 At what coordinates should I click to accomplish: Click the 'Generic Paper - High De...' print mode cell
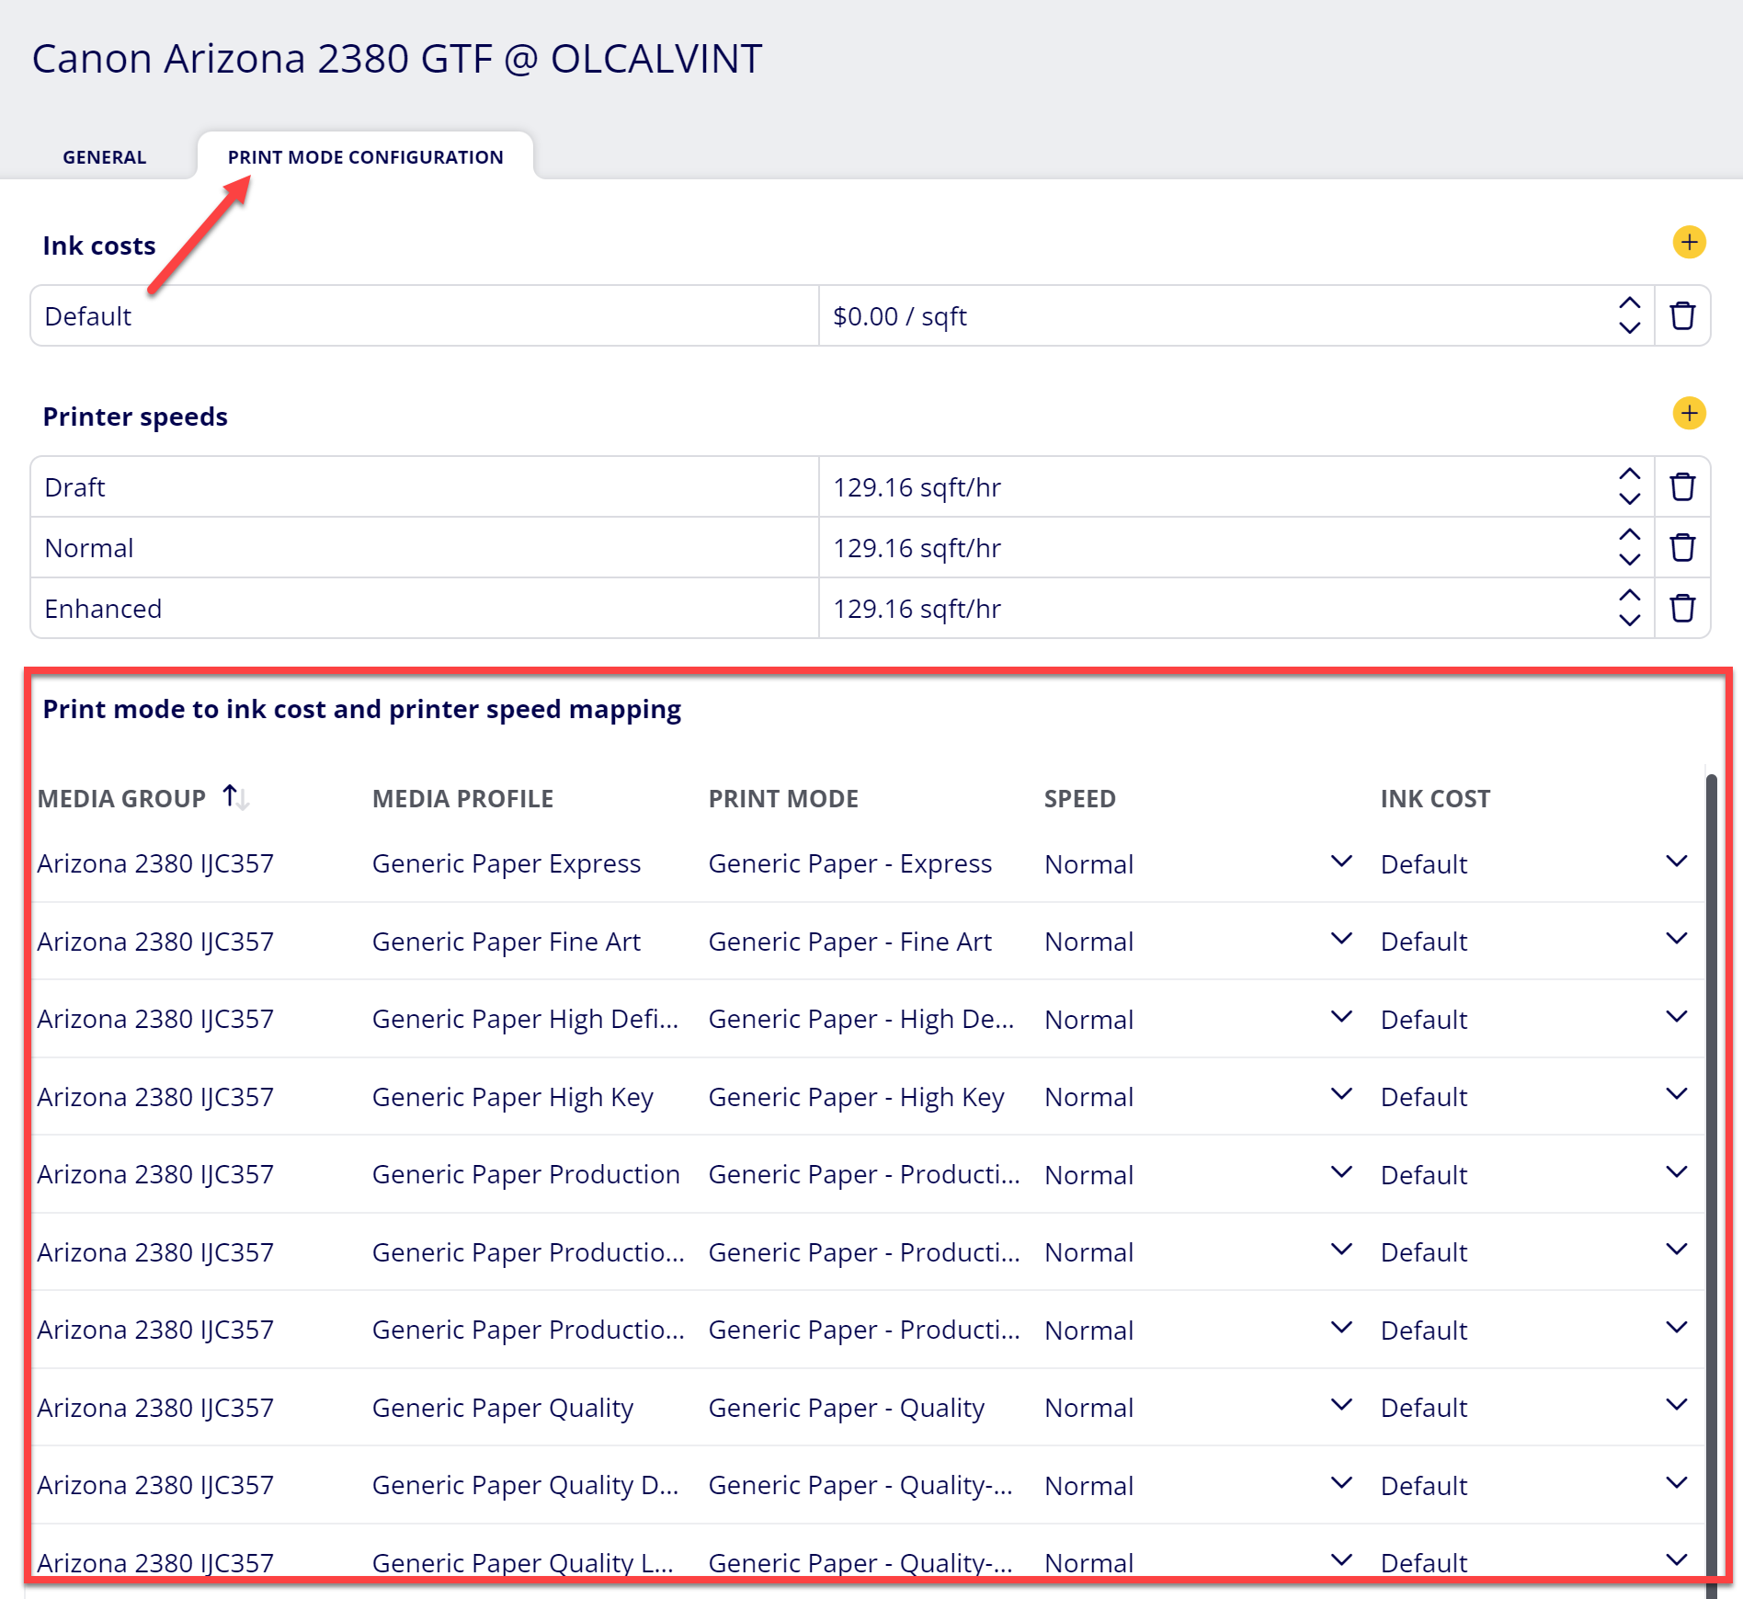click(861, 1019)
